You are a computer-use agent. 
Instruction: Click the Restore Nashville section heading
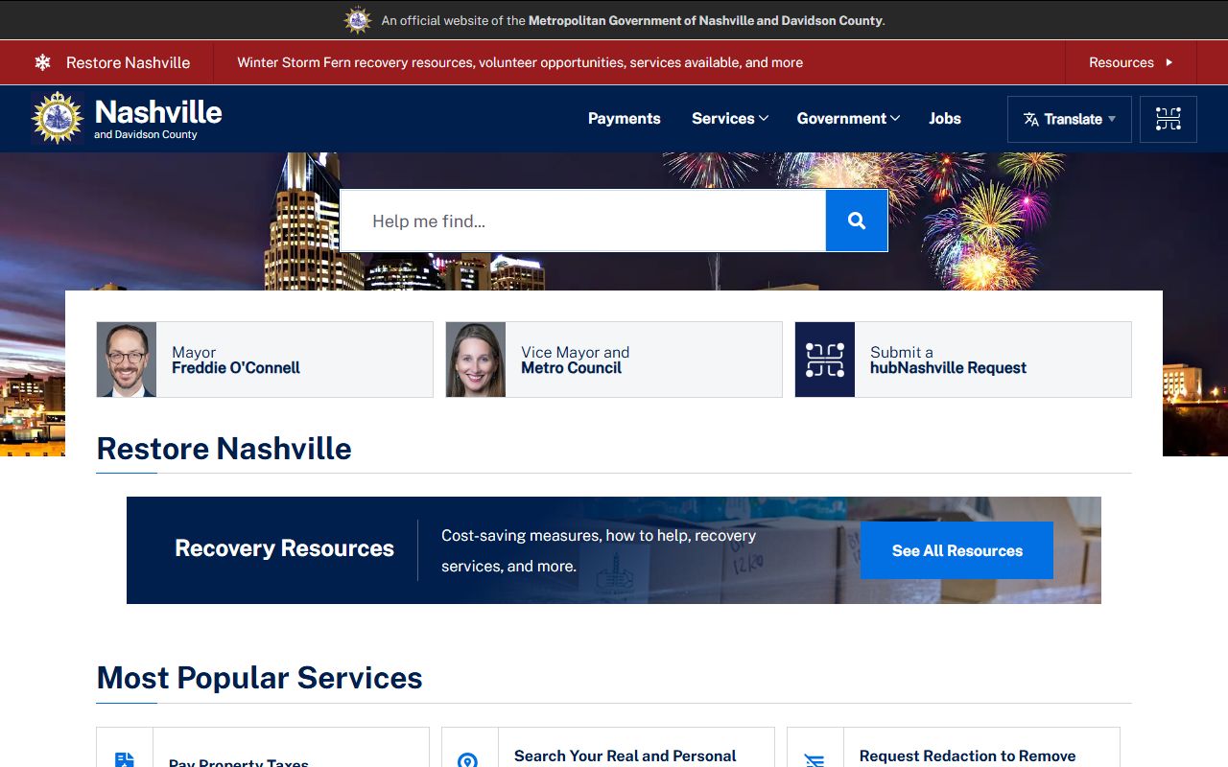tap(224, 449)
